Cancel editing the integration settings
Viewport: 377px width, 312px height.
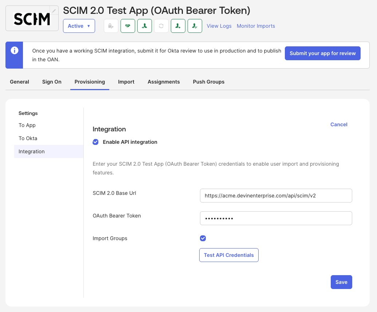[x=339, y=124]
